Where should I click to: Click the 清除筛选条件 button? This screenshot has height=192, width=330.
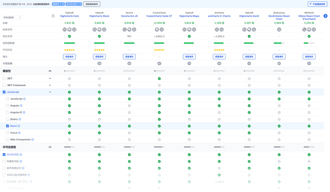[x=92, y=4]
